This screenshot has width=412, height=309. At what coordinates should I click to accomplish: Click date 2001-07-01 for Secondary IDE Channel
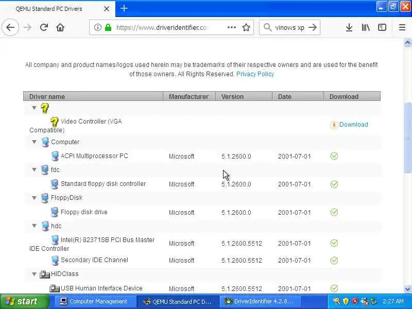click(x=294, y=261)
